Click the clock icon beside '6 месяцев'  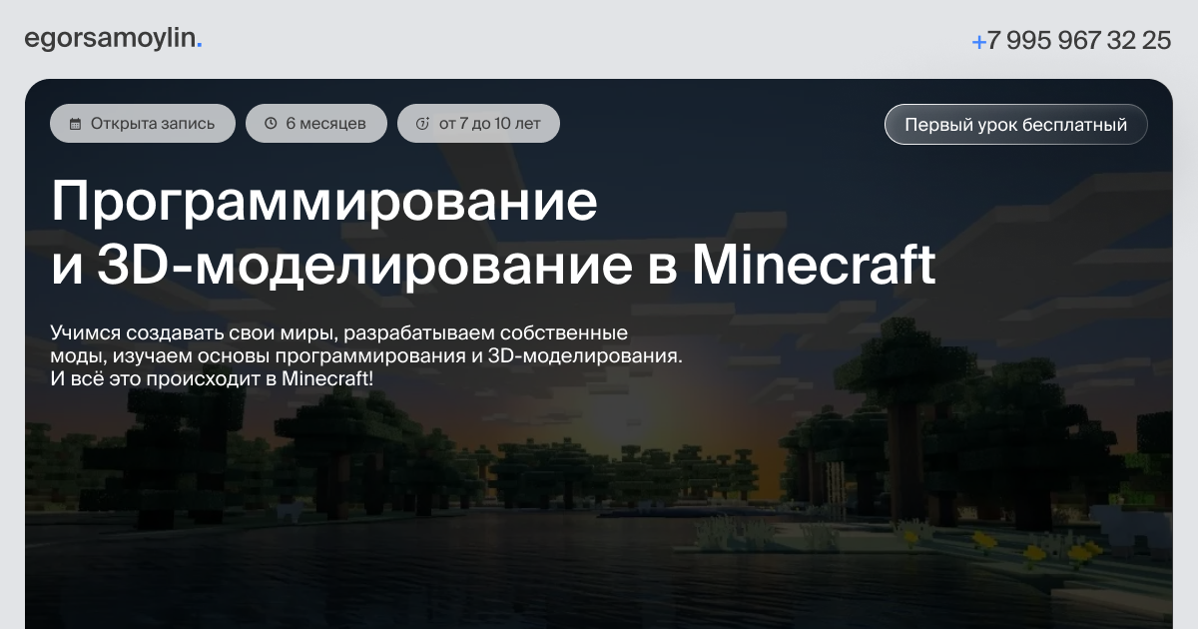pyautogui.click(x=271, y=124)
